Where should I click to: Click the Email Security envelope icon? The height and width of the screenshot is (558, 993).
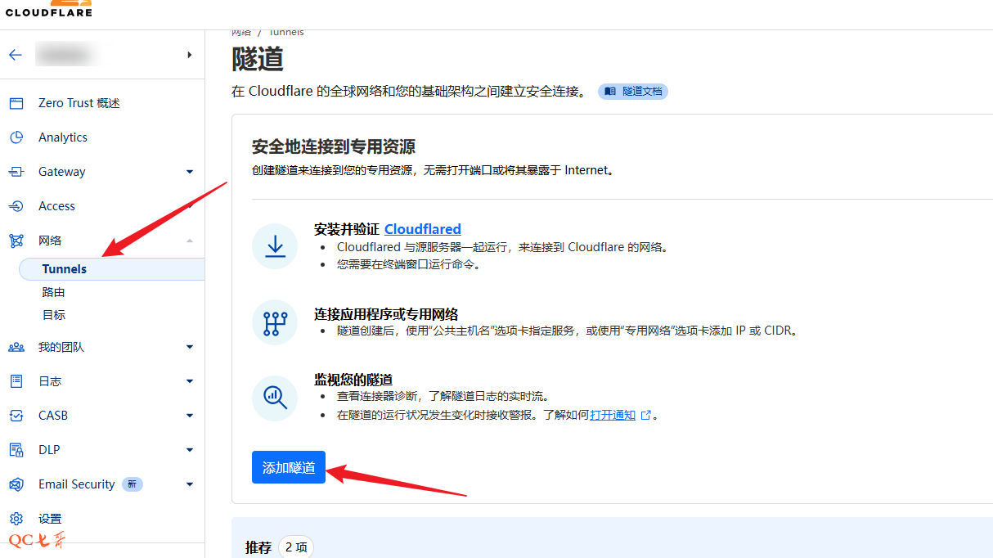click(16, 484)
